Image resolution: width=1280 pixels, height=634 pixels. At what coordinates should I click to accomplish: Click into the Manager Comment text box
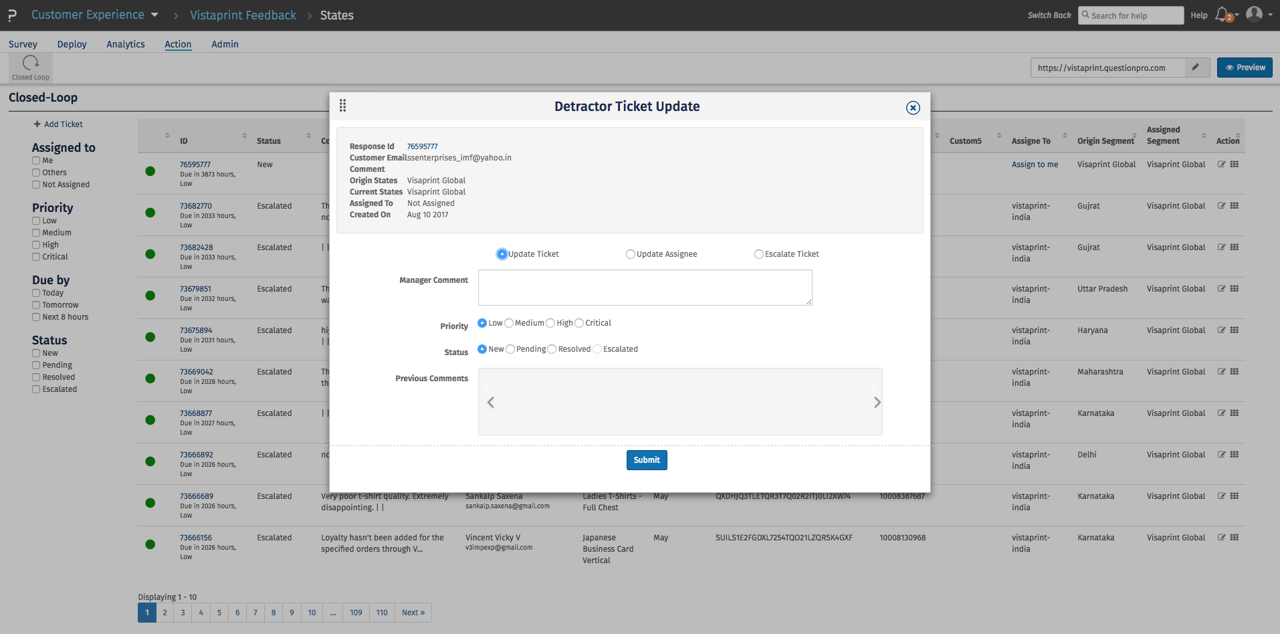pos(645,288)
